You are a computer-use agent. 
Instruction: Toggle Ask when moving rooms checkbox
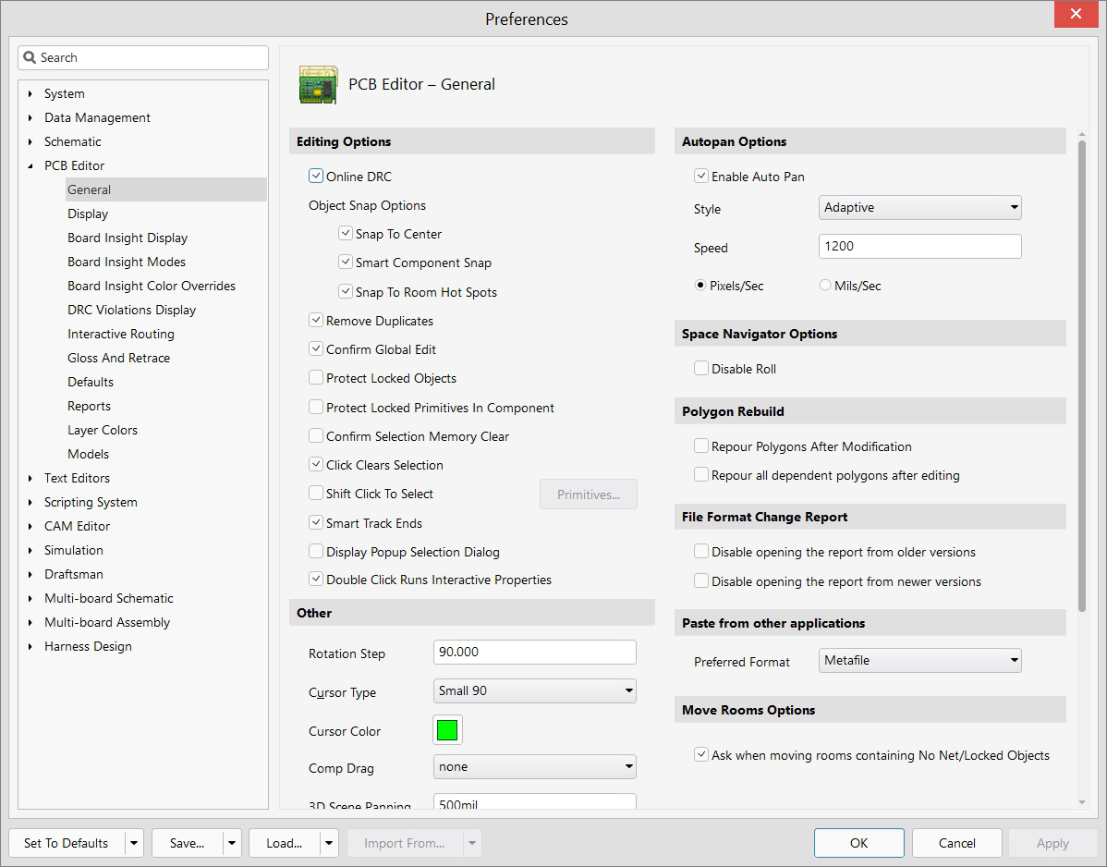(701, 754)
